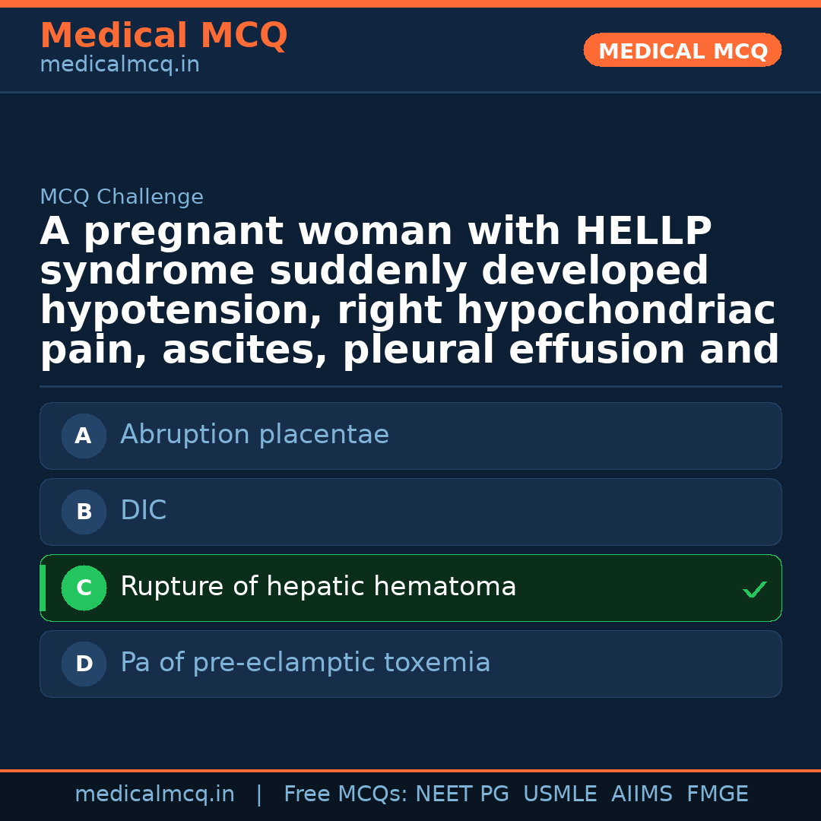Screen dimensions: 821x821
Task: Click the 'Medical MCQ' header title
Action: [x=163, y=36]
